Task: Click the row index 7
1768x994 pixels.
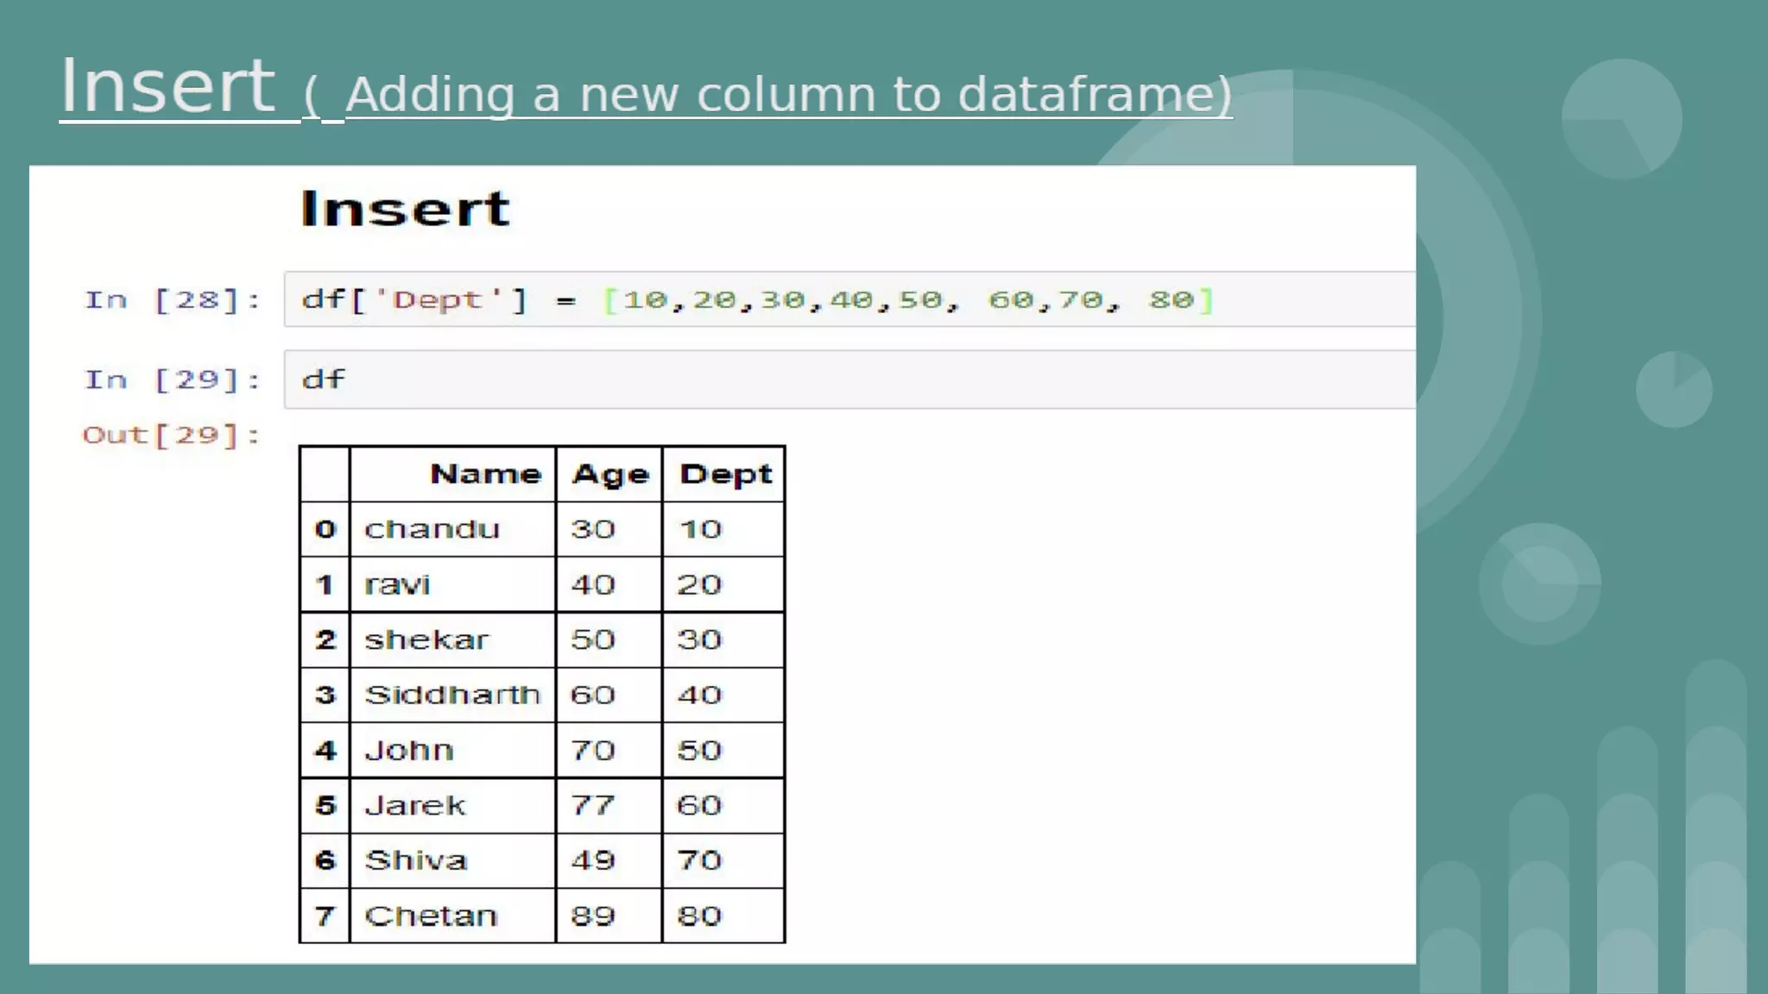Action: click(x=325, y=915)
